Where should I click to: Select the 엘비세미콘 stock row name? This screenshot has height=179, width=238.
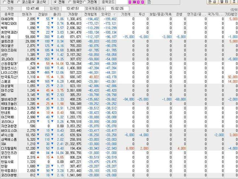coord(9,100)
